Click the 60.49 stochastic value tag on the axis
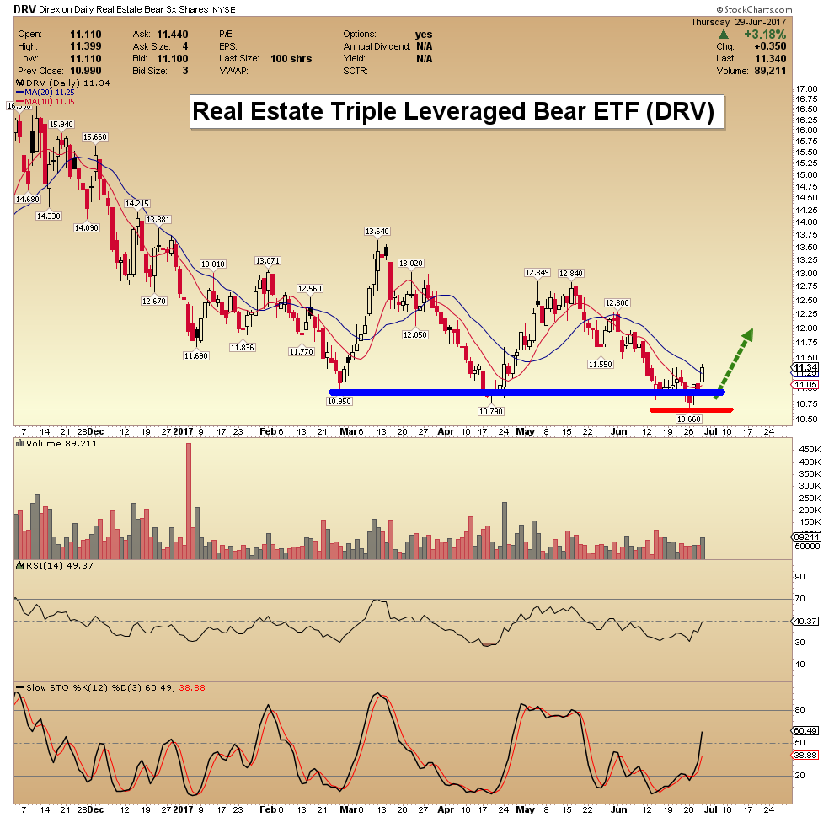This screenshot has width=834, height=817. tap(805, 731)
